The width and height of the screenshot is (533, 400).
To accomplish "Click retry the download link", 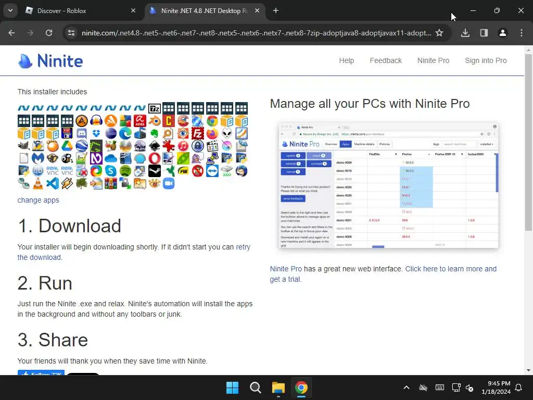I will tap(134, 252).
